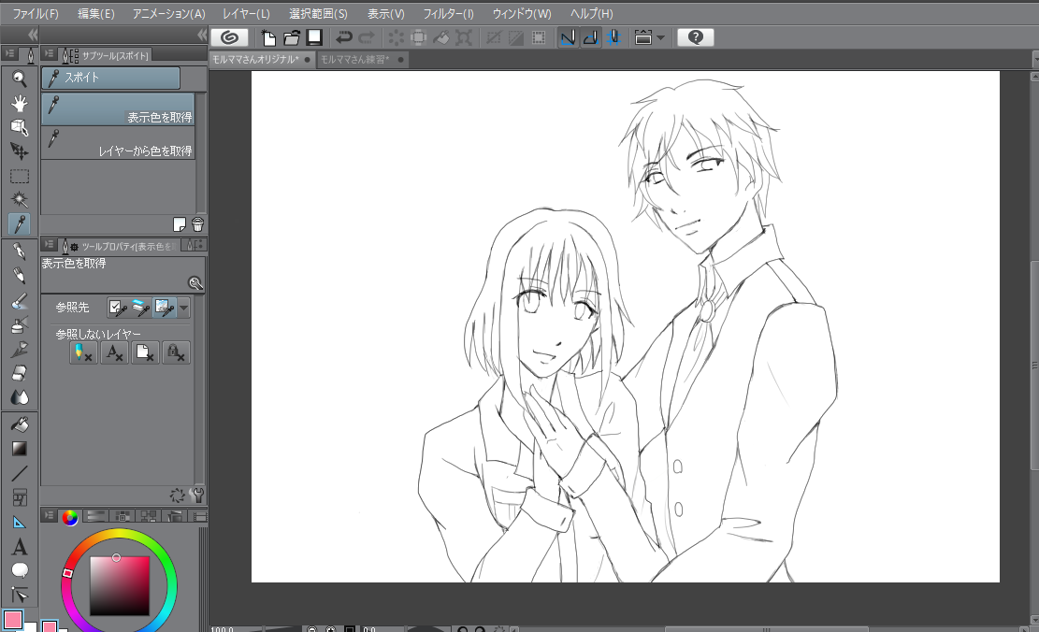
Task: Open the Help question mark button
Action: [695, 37]
